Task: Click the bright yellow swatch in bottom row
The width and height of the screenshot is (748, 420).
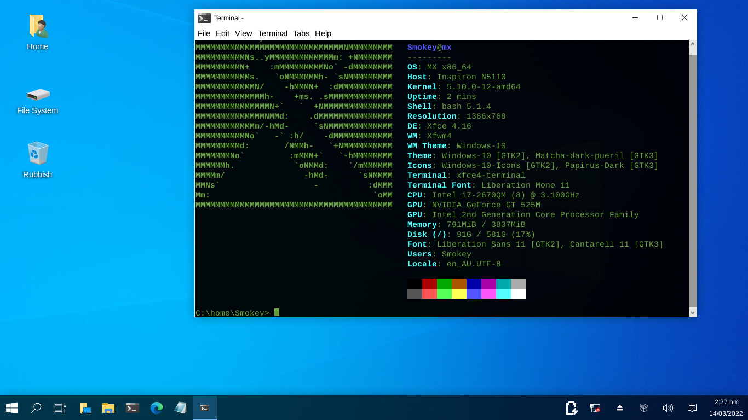Action: point(459,294)
